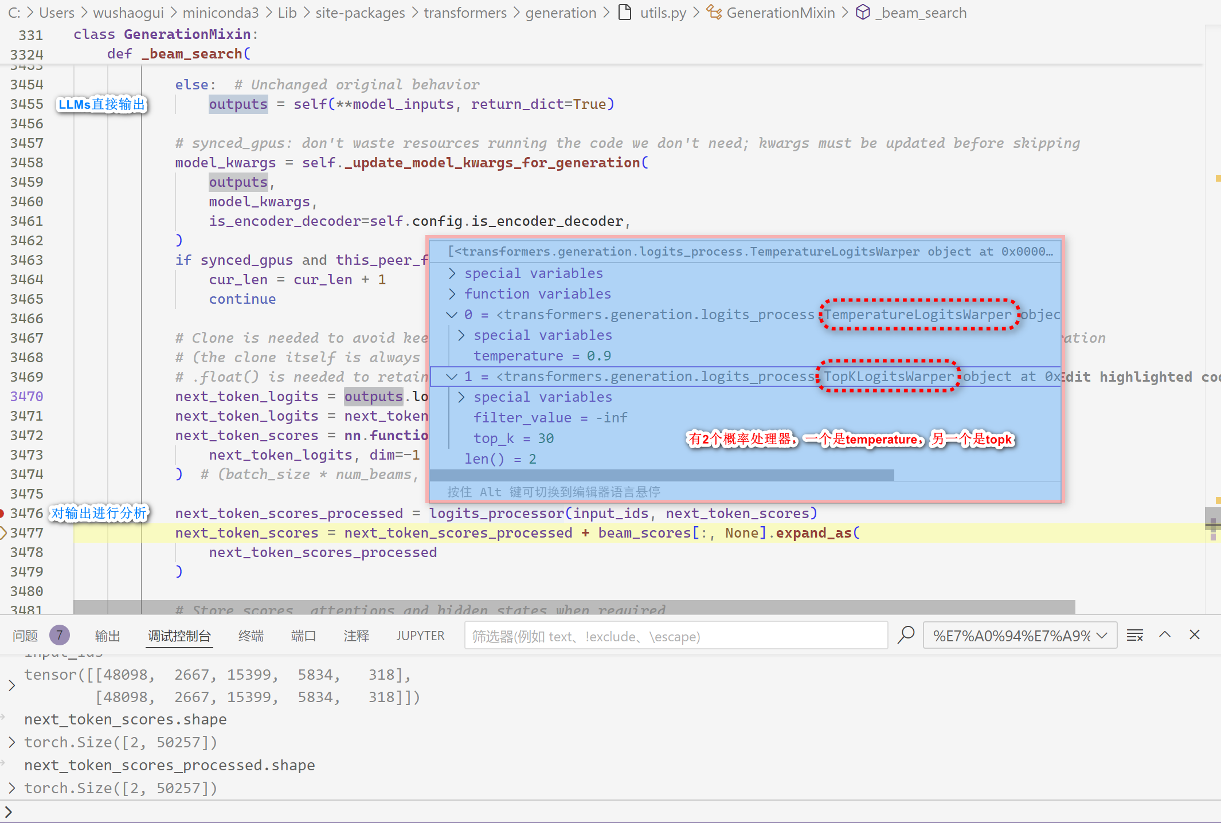Image resolution: width=1221 pixels, height=823 pixels.
Task: Click the clear console list icon
Action: 1134,635
